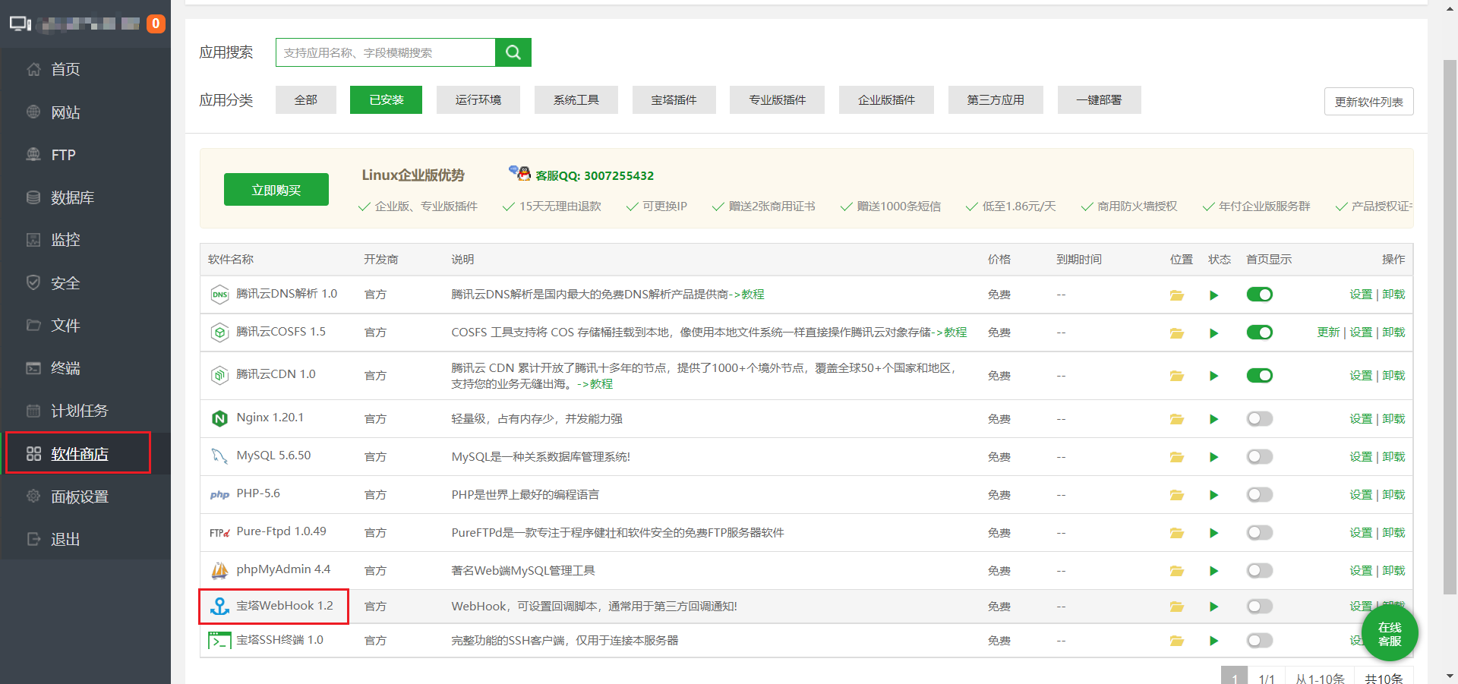Viewport: 1458px width, 684px height.
Task: Click the 宝塔WebHook anchor icon
Action: (219, 606)
